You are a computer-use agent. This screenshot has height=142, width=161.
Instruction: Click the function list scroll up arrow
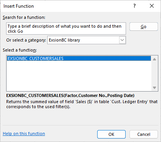tap(154, 59)
